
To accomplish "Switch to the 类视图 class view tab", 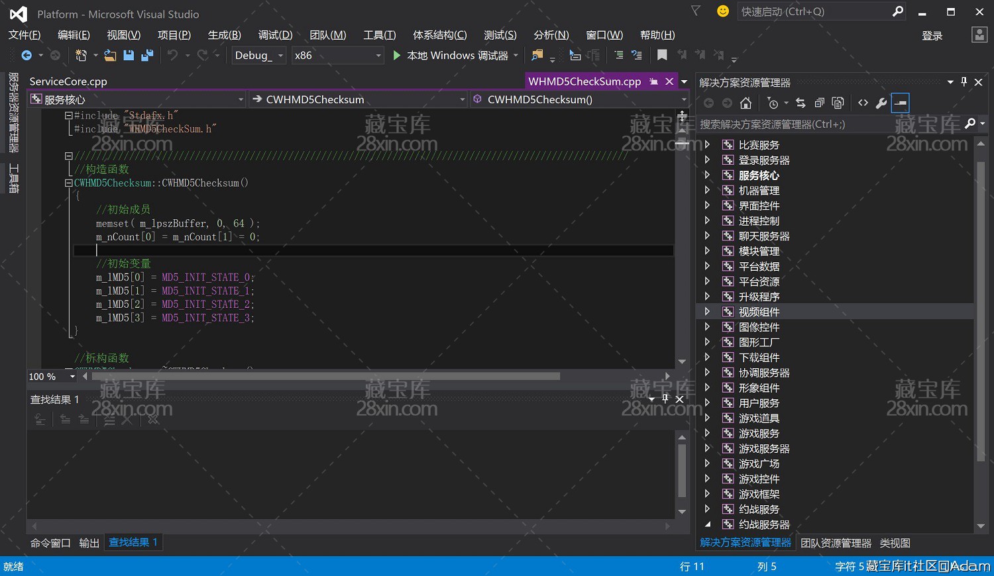I will point(895,543).
